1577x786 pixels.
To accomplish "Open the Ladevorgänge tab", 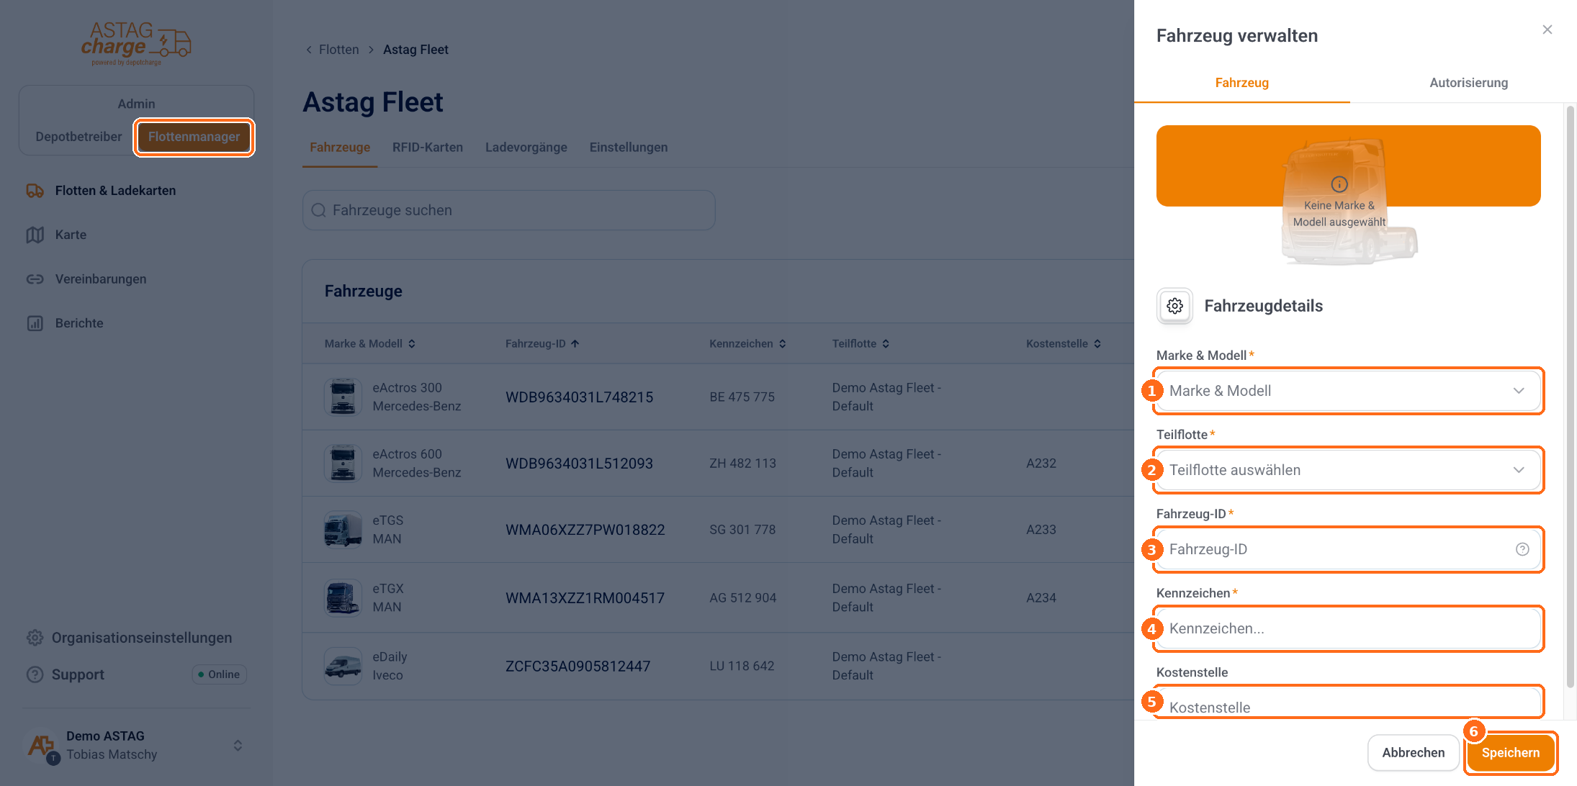I will pyautogui.click(x=526, y=148).
